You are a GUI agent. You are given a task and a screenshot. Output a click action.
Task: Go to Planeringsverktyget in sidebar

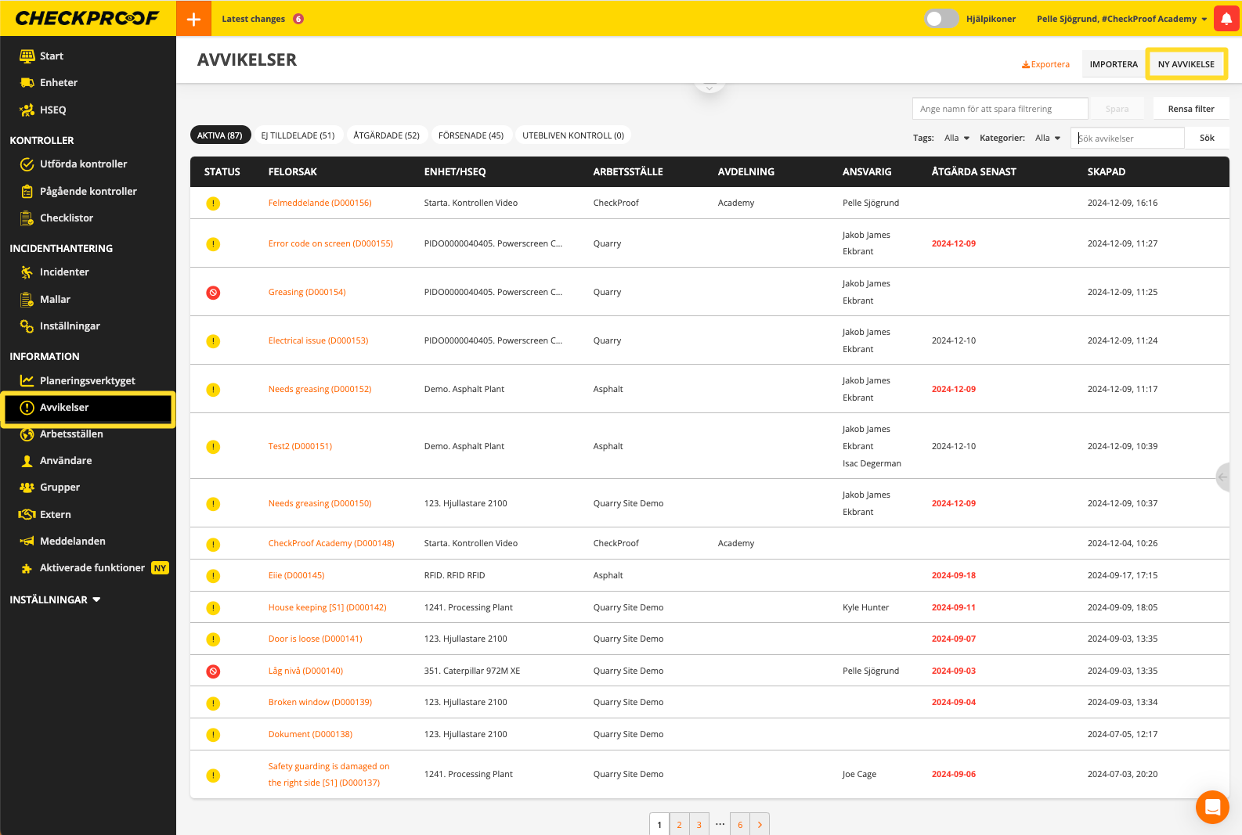point(87,381)
